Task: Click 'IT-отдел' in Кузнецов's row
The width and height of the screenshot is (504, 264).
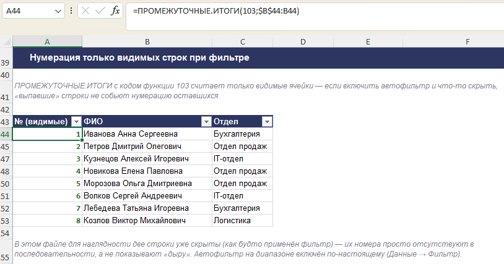Action: (242, 159)
